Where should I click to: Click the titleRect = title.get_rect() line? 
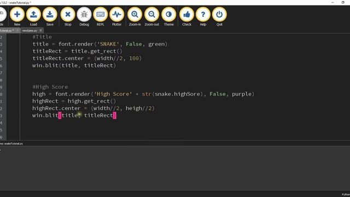coord(78,51)
